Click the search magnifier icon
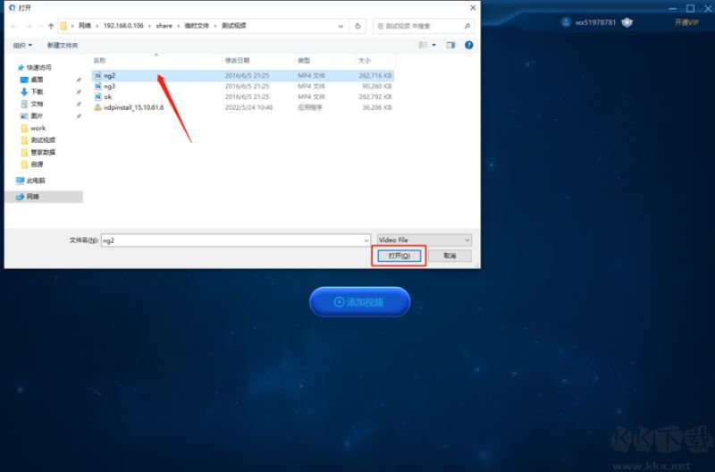This screenshot has width=715, height=472. tap(467, 26)
